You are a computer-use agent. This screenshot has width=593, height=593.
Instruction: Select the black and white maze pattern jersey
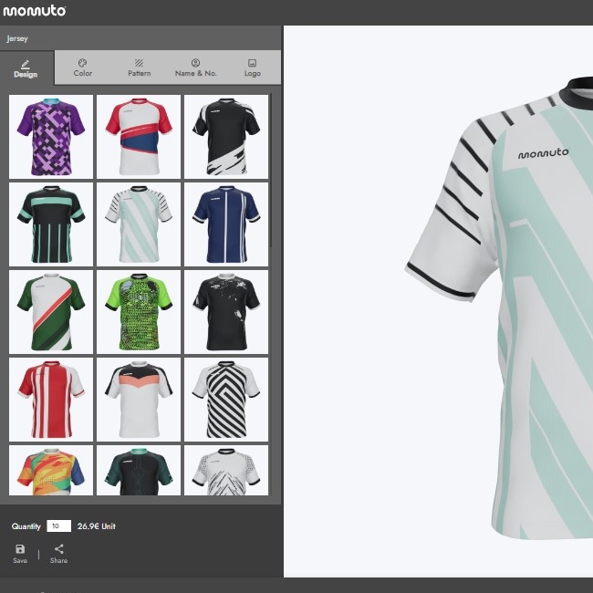tap(226, 400)
